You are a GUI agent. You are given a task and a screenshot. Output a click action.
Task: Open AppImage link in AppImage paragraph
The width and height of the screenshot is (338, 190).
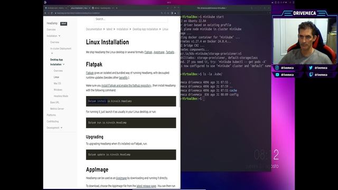(121, 178)
